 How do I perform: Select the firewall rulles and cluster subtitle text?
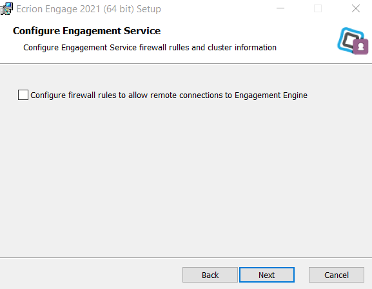pyautogui.click(x=150, y=48)
